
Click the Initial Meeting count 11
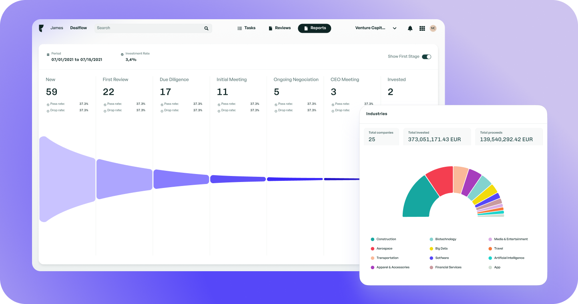(x=222, y=92)
